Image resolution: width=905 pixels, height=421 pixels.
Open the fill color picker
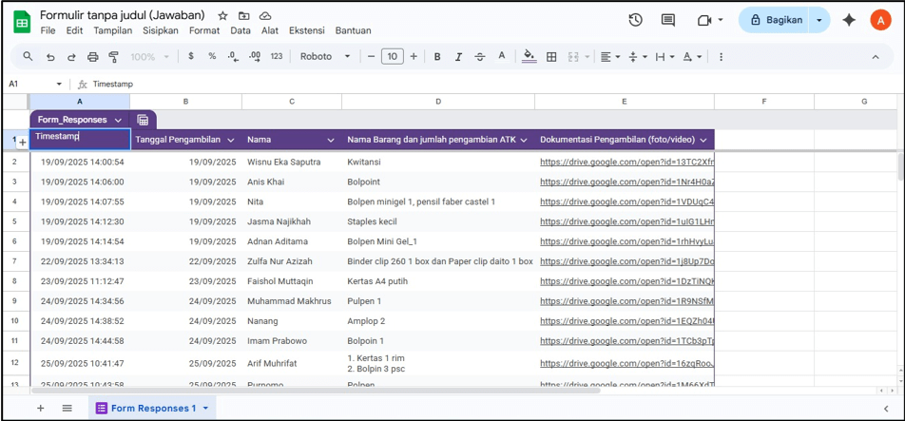pyautogui.click(x=530, y=57)
